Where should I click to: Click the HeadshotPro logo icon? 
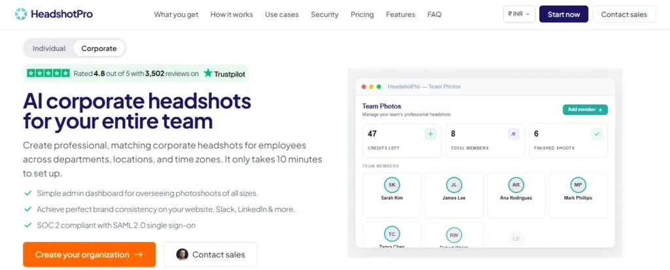[x=20, y=14]
